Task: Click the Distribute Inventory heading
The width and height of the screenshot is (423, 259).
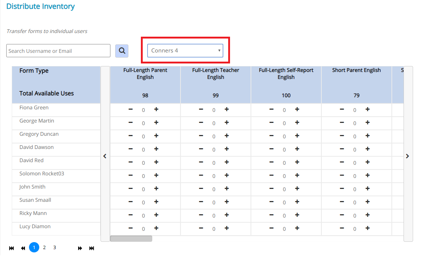Action: (x=40, y=6)
